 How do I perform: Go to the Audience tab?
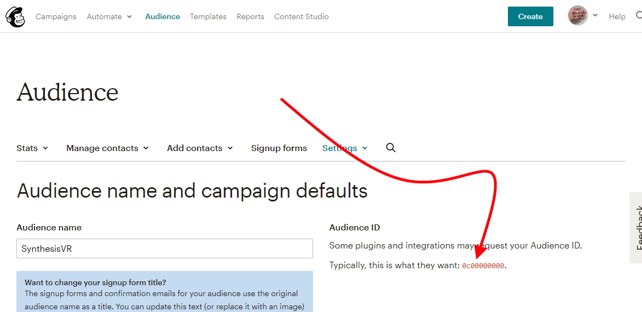coord(163,17)
